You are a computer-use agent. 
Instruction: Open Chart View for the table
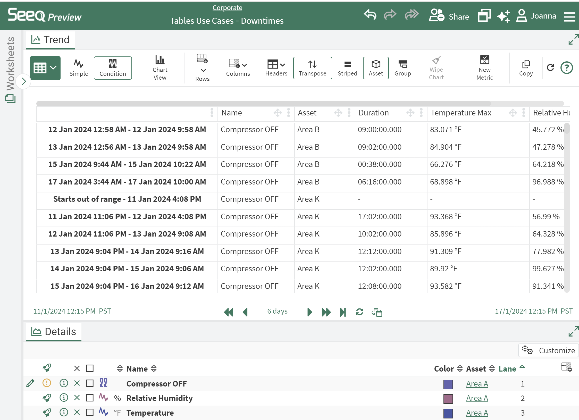(x=160, y=68)
